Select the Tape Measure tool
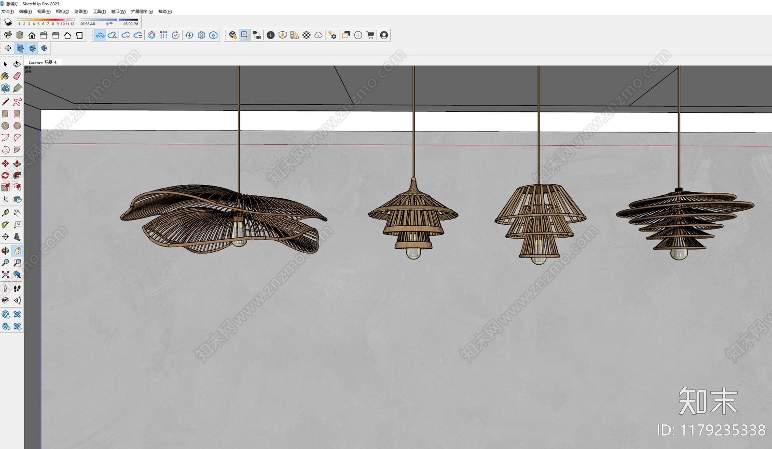Image resolution: width=772 pixels, height=449 pixels. coord(5,213)
